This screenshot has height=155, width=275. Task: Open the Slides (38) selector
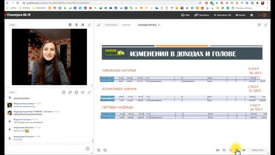258,150
